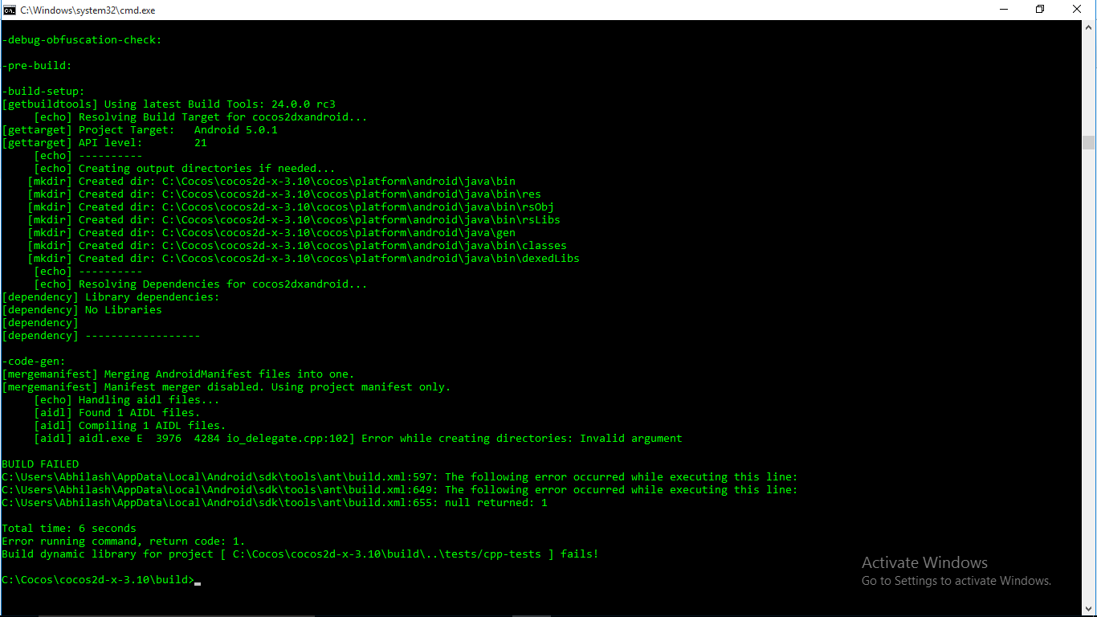Click the build.xml:597 error line
This screenshot has height=617, width=1097.
(399, 477)
